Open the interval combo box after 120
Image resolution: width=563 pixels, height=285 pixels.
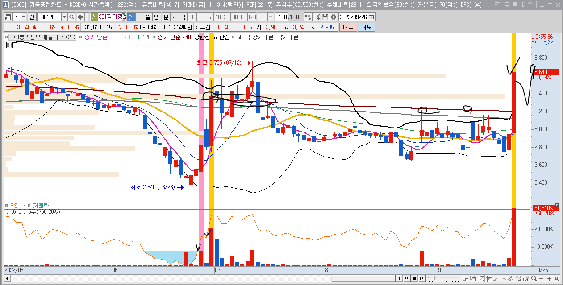pos(265,17)
